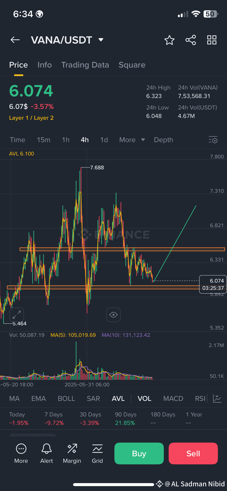Select the 4h chart interval

coord(85,140)
